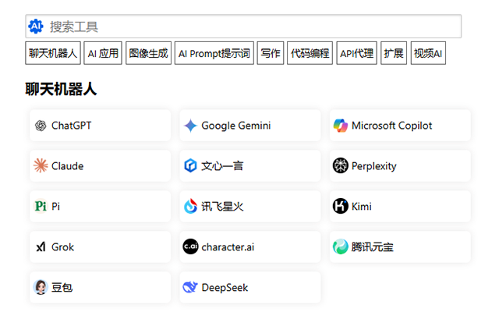Open the 视频AI category tab
This screenshot has height=312, width=499.
pyautogui.click(x=428, y=53)
